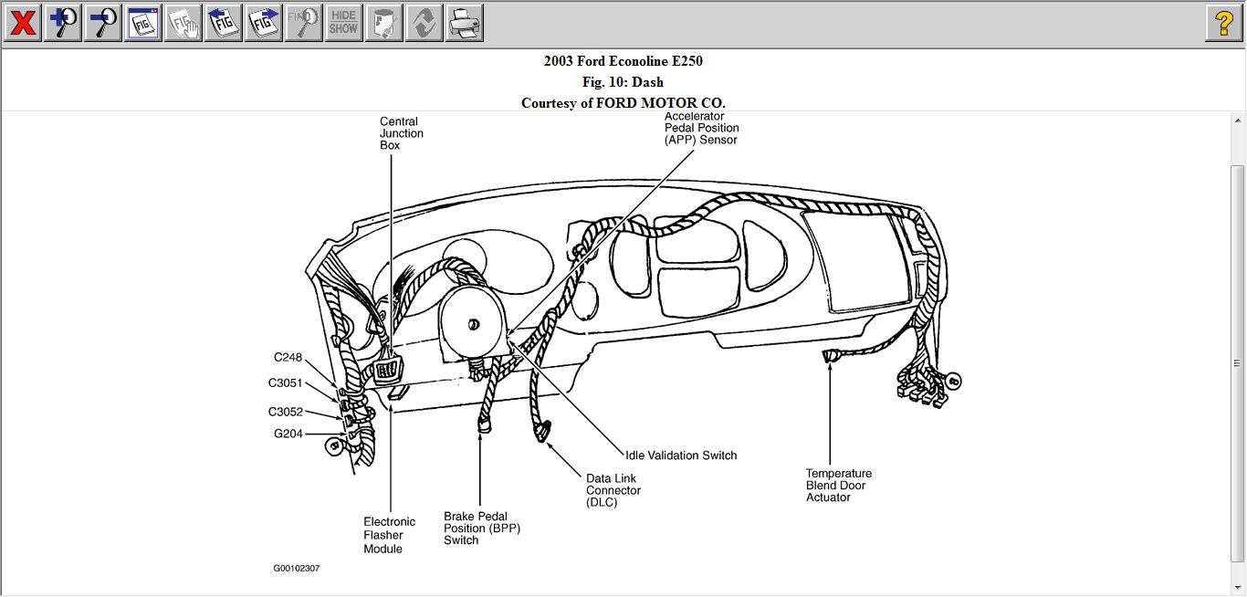Click the C3052 connector label
Screen dimensions: 1247x597
tap(285, 412)
